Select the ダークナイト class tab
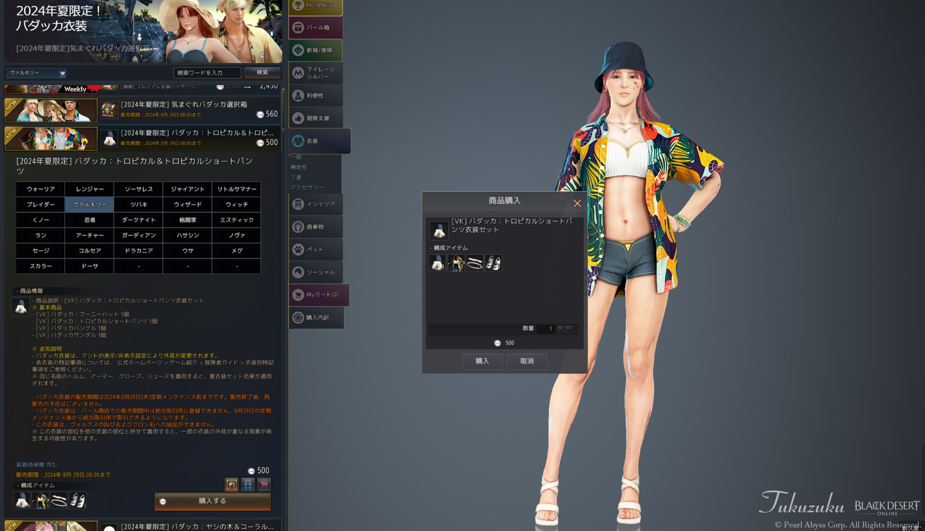Viewport: 925px width, 531px height. 139,220
